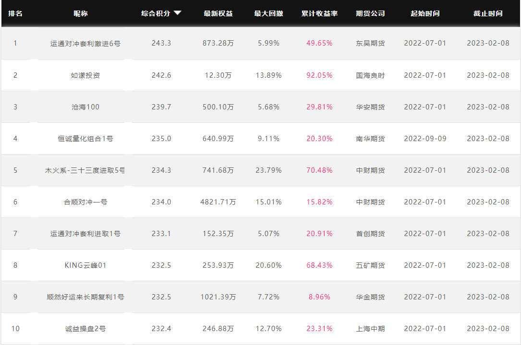Select futures company 五矿期货
521x345 pixels.
370,265
